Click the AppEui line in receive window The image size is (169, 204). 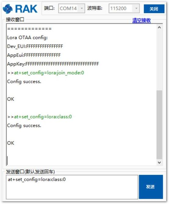(34, 55)
